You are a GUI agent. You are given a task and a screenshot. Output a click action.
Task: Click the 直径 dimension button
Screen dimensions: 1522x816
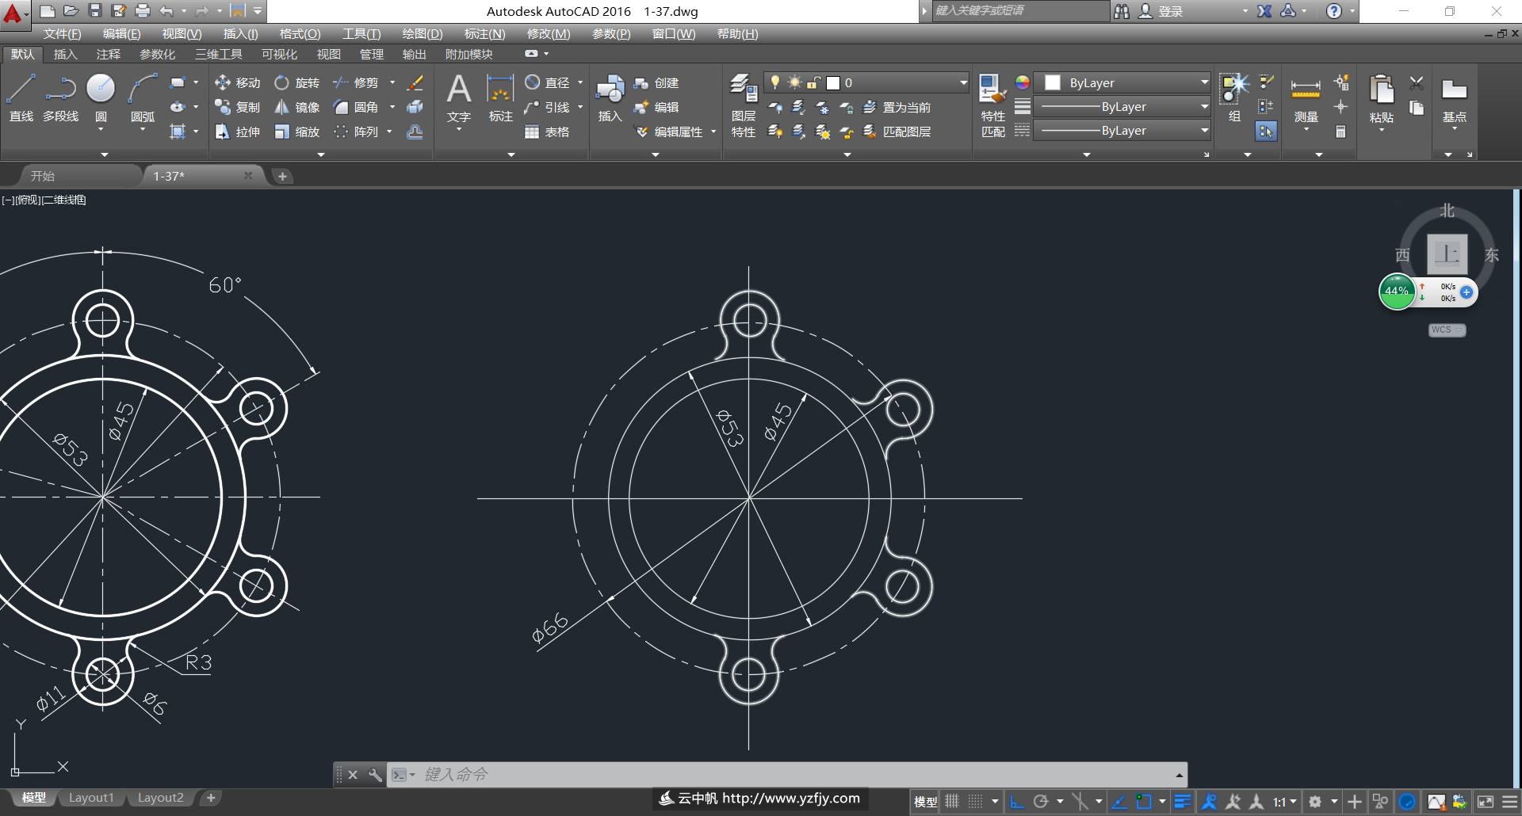pos(547,82)
